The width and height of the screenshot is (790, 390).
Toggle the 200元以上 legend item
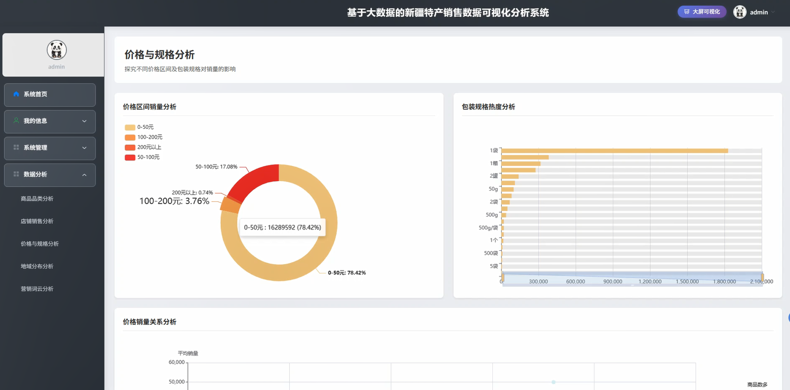[x=143, y=147]
